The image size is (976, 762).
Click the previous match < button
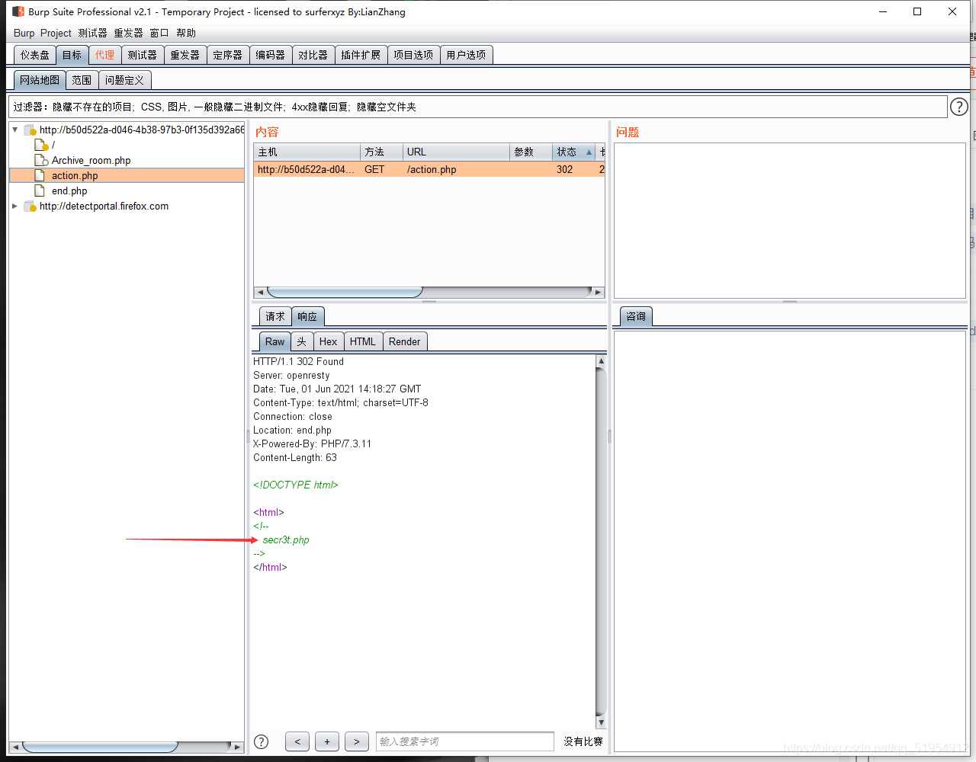click(x=297, y=741)
